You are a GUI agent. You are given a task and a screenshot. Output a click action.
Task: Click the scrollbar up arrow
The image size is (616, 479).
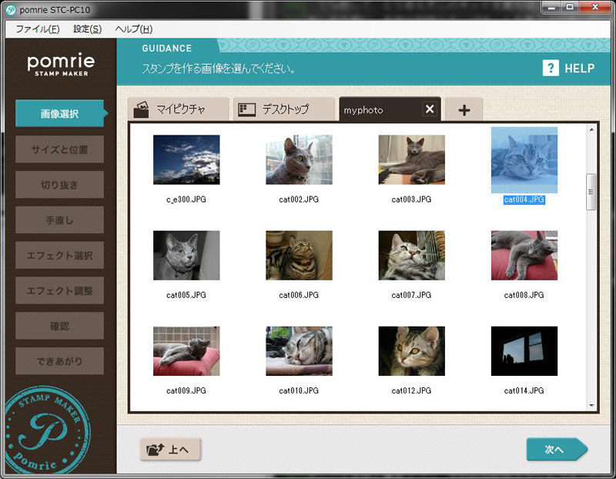click(591, 129)
